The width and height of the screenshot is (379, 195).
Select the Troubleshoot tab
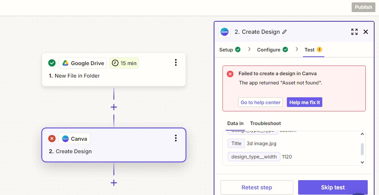[x=266, y=123]
